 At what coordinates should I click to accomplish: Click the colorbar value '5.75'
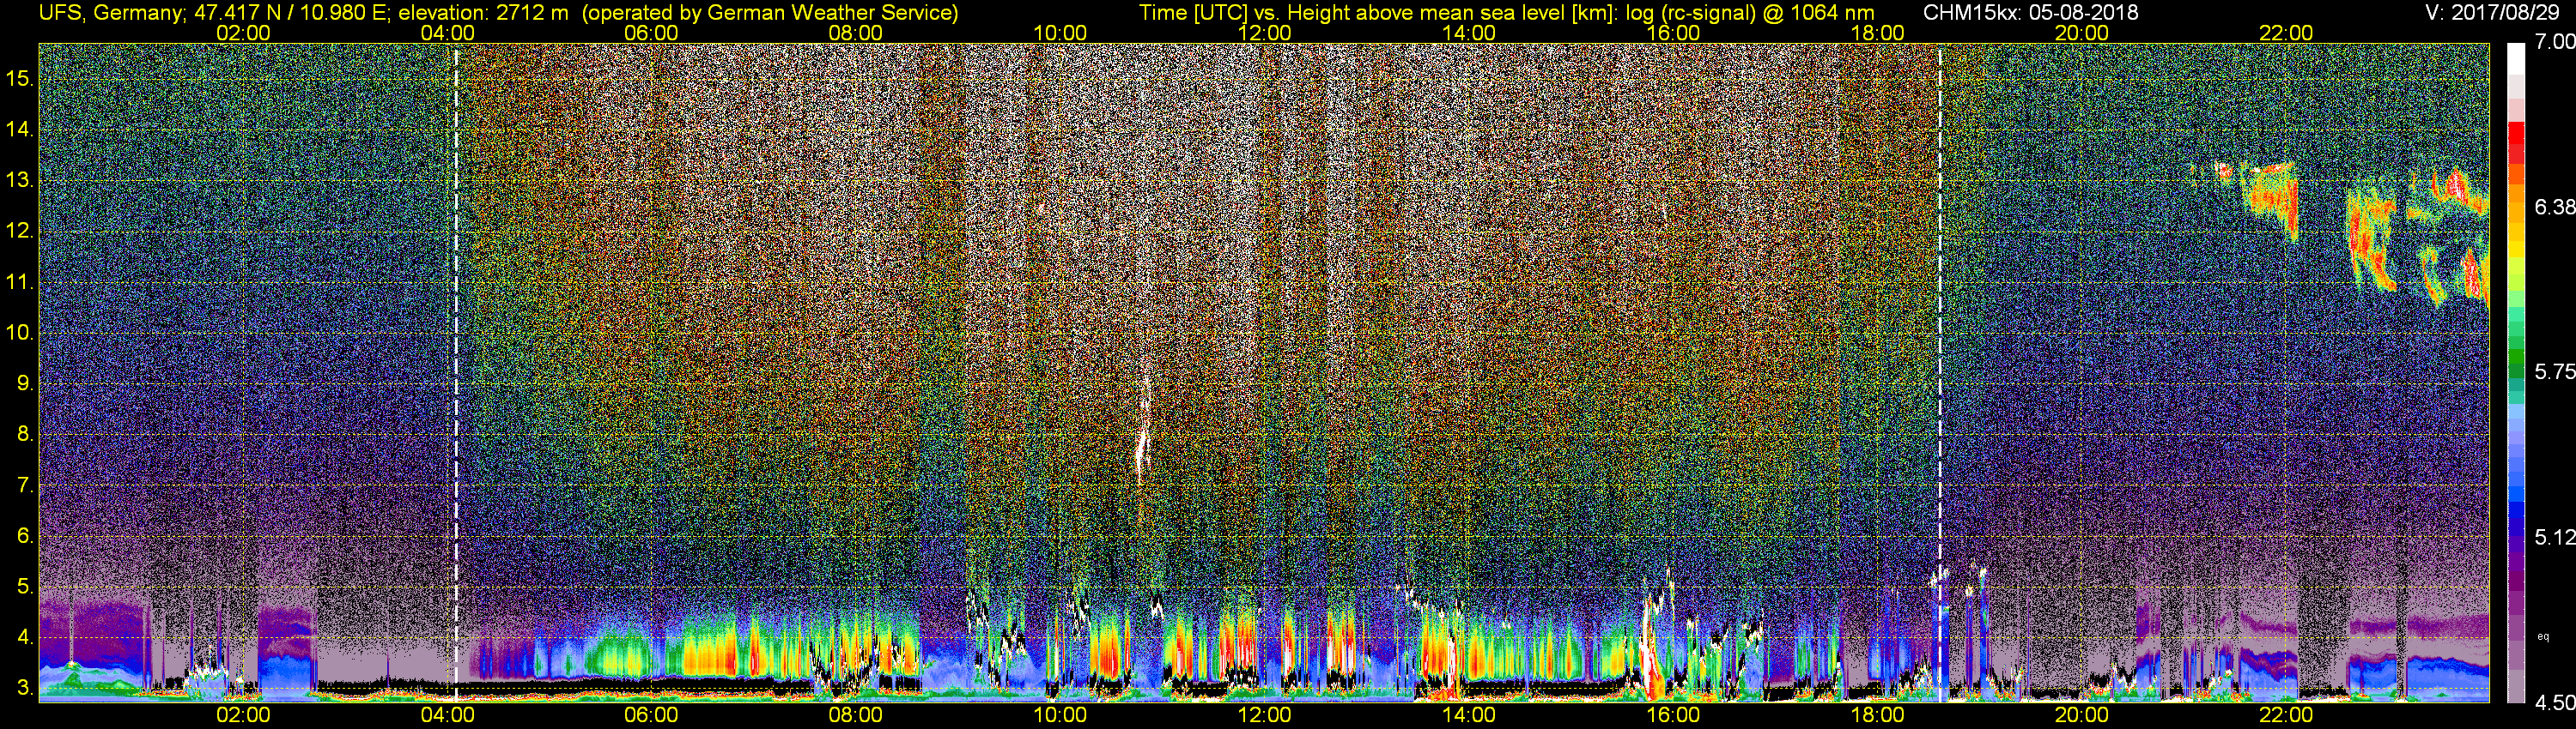[2554, 371]
